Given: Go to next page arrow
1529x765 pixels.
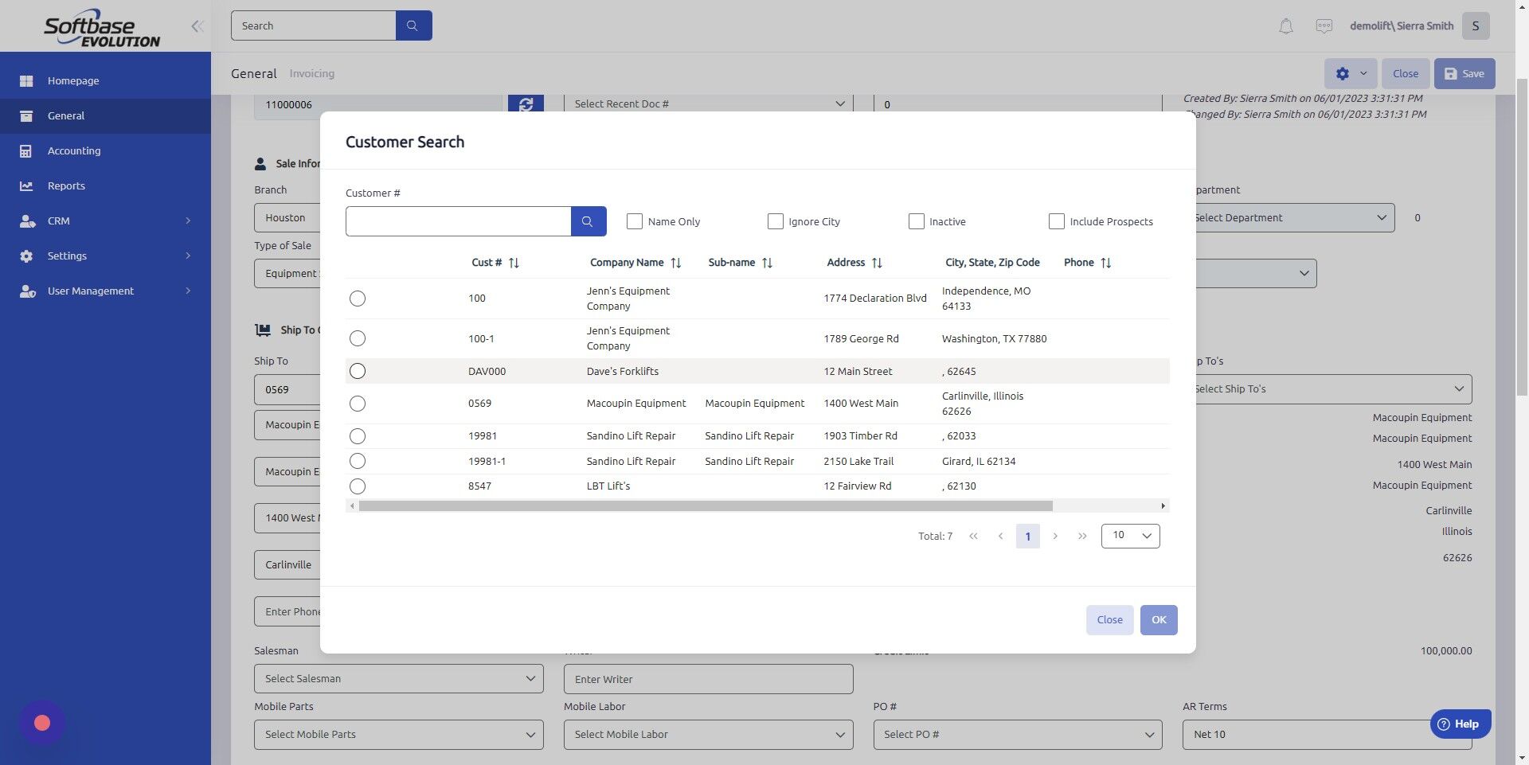Looking at the screenshot, I should 1055,537.
